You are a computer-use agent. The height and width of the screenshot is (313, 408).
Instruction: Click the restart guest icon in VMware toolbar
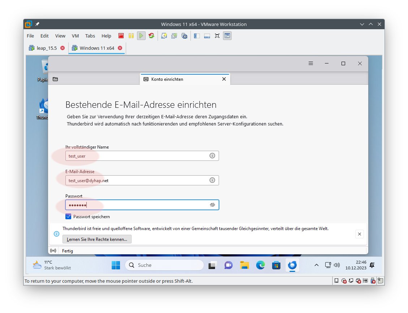tap(151, 36)
